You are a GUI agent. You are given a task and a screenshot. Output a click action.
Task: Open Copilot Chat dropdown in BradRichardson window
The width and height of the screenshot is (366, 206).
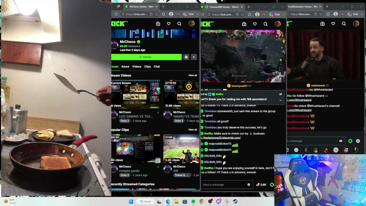point(362,14)
